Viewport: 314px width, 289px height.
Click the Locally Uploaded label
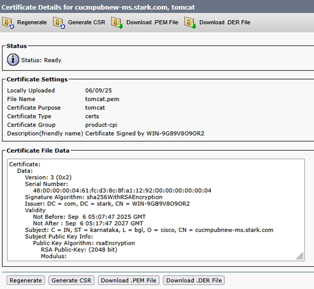(x=31, y=91)
